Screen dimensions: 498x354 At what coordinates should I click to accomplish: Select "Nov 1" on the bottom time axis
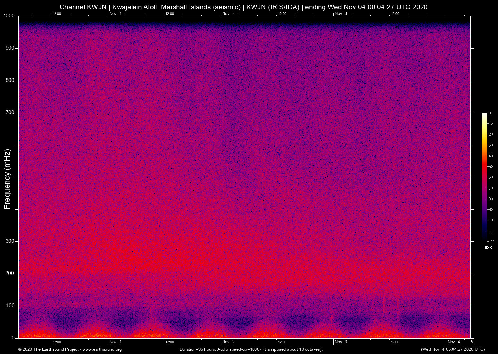115,342
